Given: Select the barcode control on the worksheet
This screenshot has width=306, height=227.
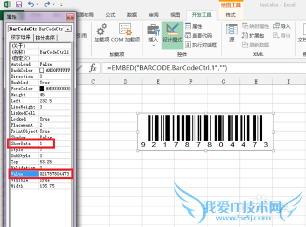Looking at the screenshot, I should tap(206, 132).
